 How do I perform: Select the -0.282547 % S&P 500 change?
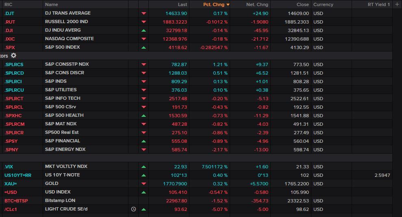tap(213, 47)
